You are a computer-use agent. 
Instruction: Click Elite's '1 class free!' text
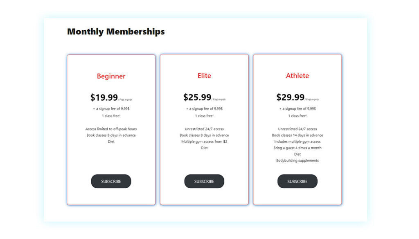pyautogui.click(x=204, y=116)
